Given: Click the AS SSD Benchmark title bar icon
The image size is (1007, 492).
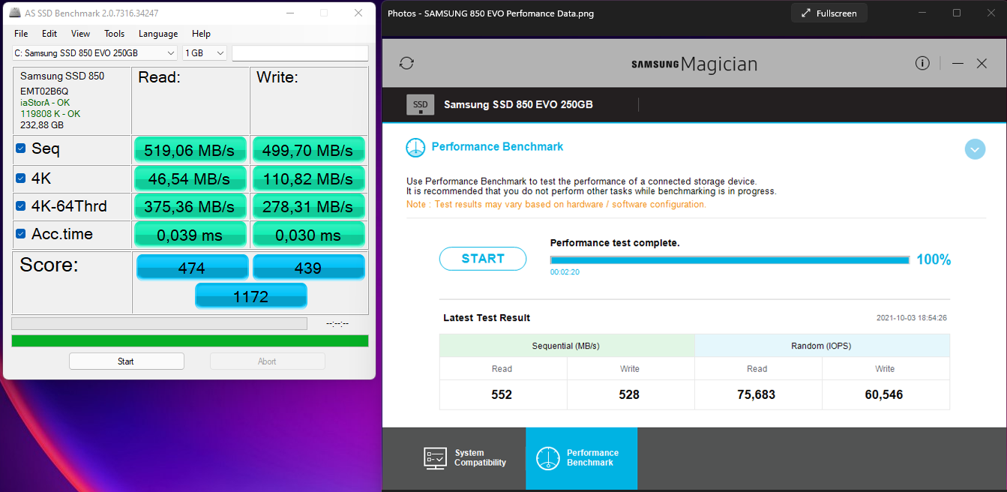Looking at the screenshot, I should pyautogui.click(x=15, y=13).
